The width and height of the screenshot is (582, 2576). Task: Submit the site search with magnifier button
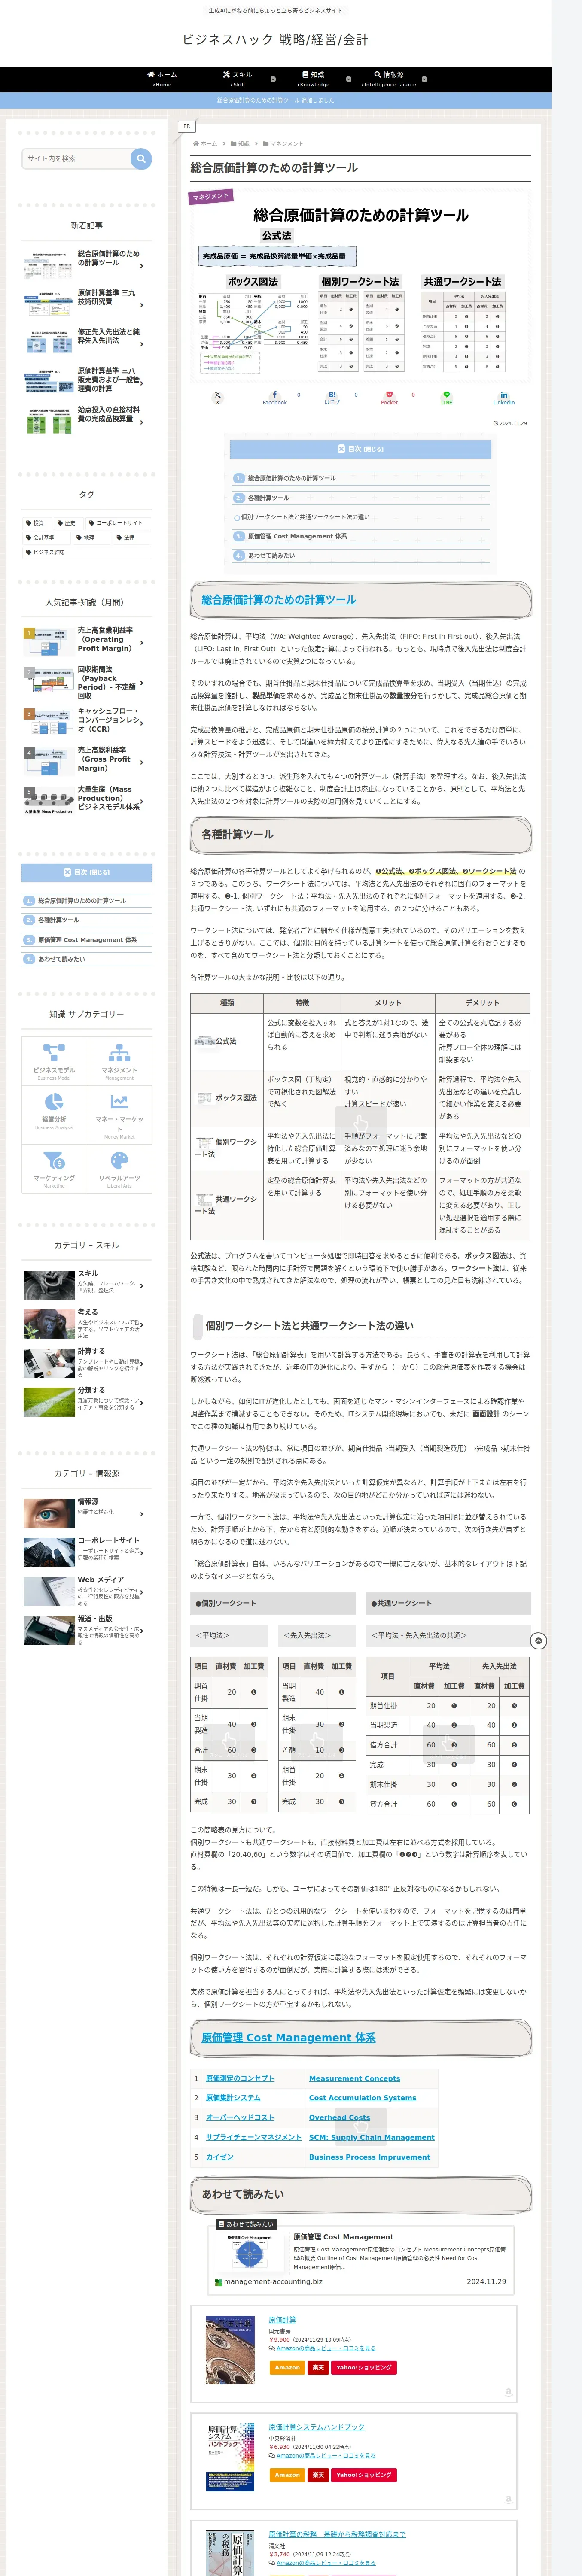coord(141,158)
